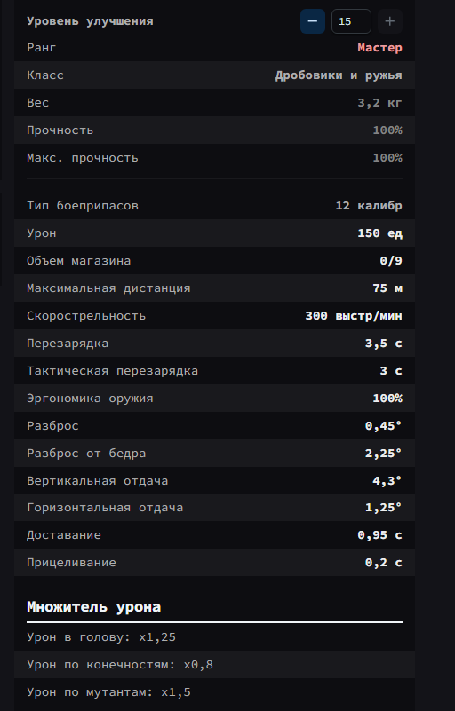Decrease upgrade level with minus button
The image size is (455, 711).
click(x=313, y=21)
